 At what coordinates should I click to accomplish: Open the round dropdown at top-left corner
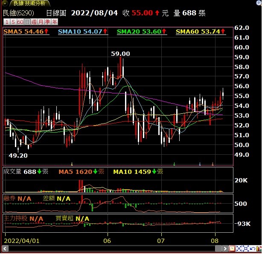(4, 3)
